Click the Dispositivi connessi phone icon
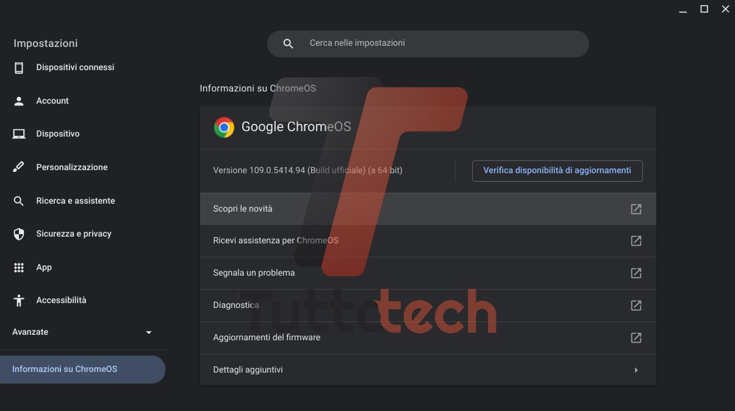Screen dimensions: 735x411 point(19,68)
